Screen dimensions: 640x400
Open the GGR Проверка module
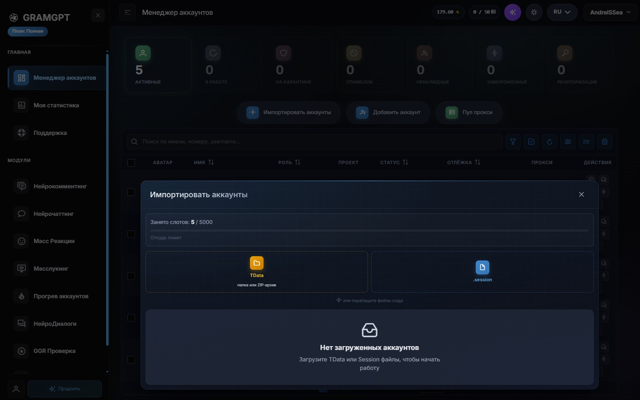point(56,351)
